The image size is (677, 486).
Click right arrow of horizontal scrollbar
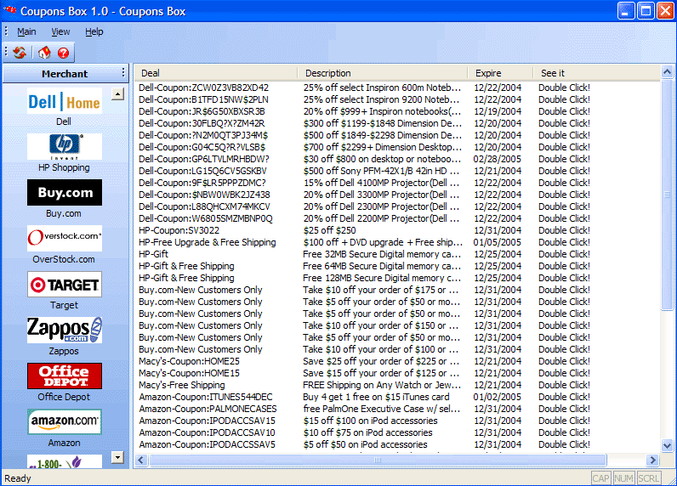tap(652, 460)
